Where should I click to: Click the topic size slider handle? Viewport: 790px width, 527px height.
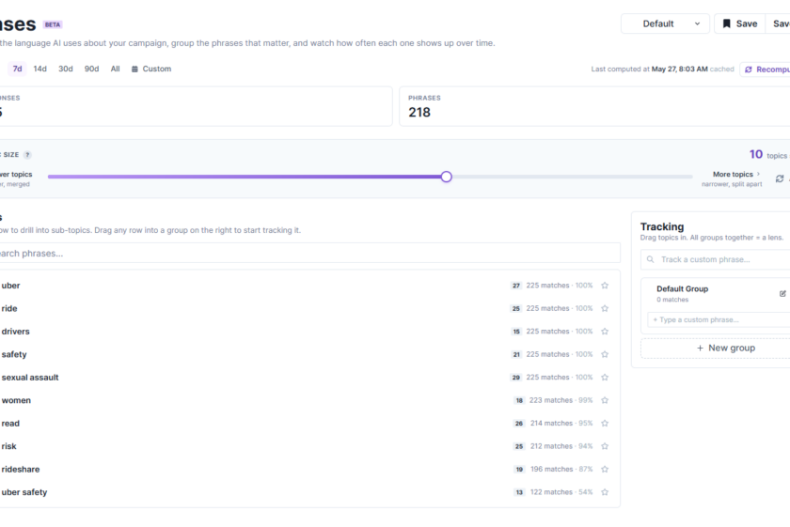[x=446, y=177]
